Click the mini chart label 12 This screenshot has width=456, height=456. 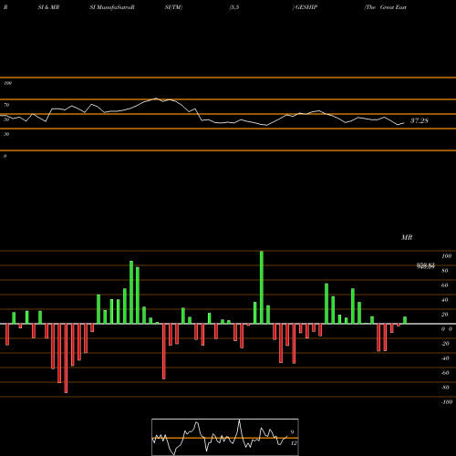pyautogui.click(x=294, y=443)
